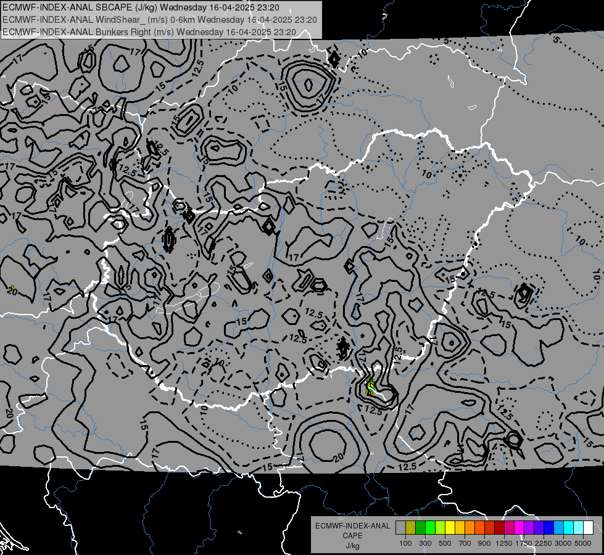Image resolution: width=604 pixels, height=555 pixels.
Task: Click the 500 tick label in legend
Action: pos(445,543)
